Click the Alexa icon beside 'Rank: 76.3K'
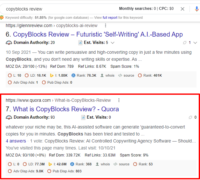This screenshot has height=180, width=200. (73, 75)
